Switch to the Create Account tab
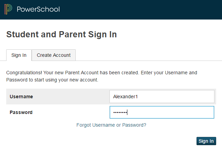Viewport: 222px width, 152px height. 54,55
